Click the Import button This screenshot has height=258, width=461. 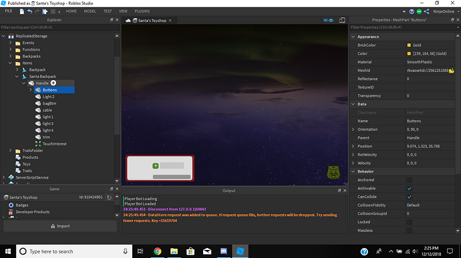60,226
